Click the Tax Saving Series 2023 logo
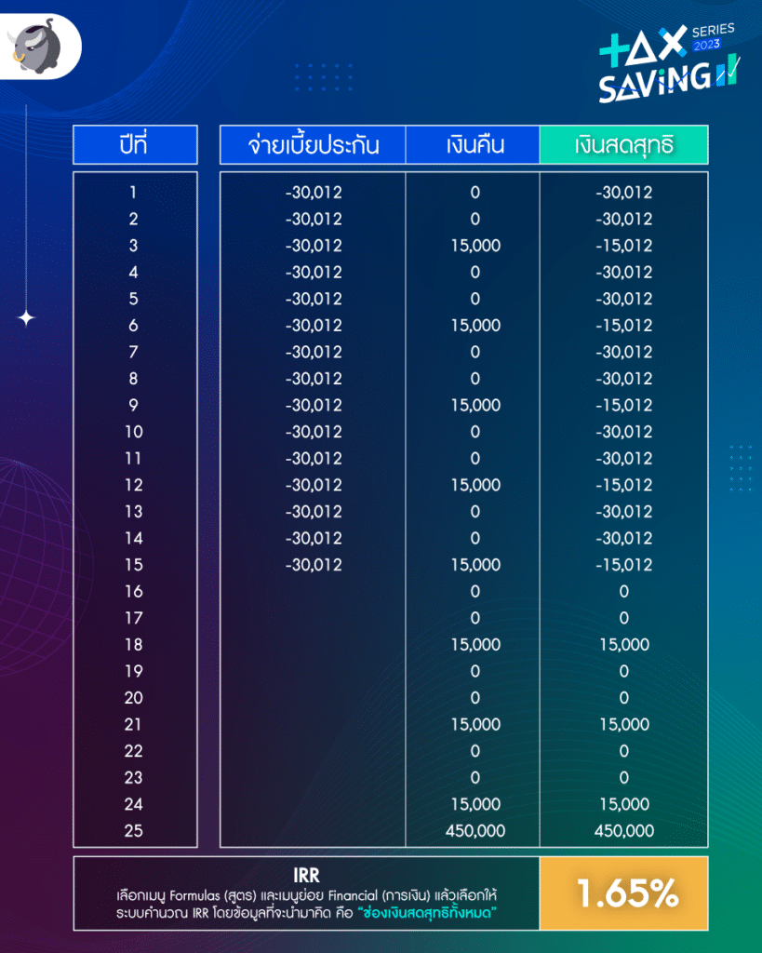The image size is (762, 953). [x=667, y=62]
